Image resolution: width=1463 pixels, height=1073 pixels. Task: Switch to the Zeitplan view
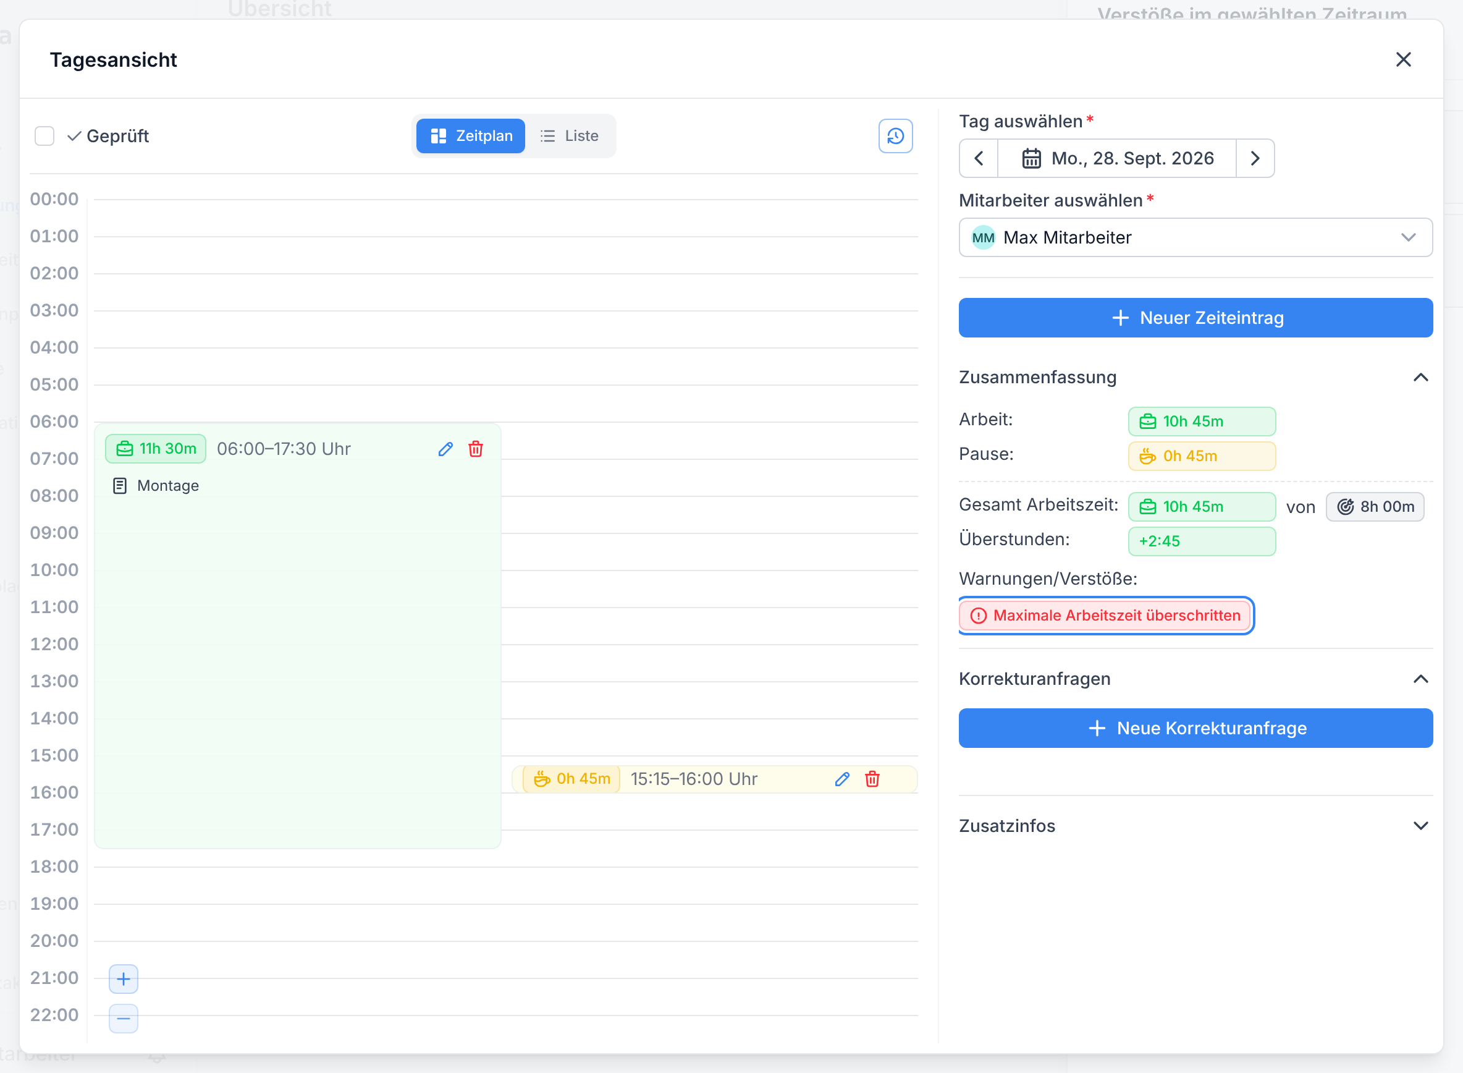pyautogui.click(x=471, y=136)
